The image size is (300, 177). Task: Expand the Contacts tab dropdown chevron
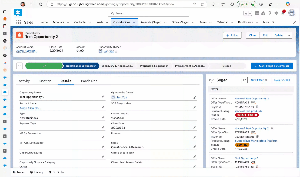[x=89, y=23]
